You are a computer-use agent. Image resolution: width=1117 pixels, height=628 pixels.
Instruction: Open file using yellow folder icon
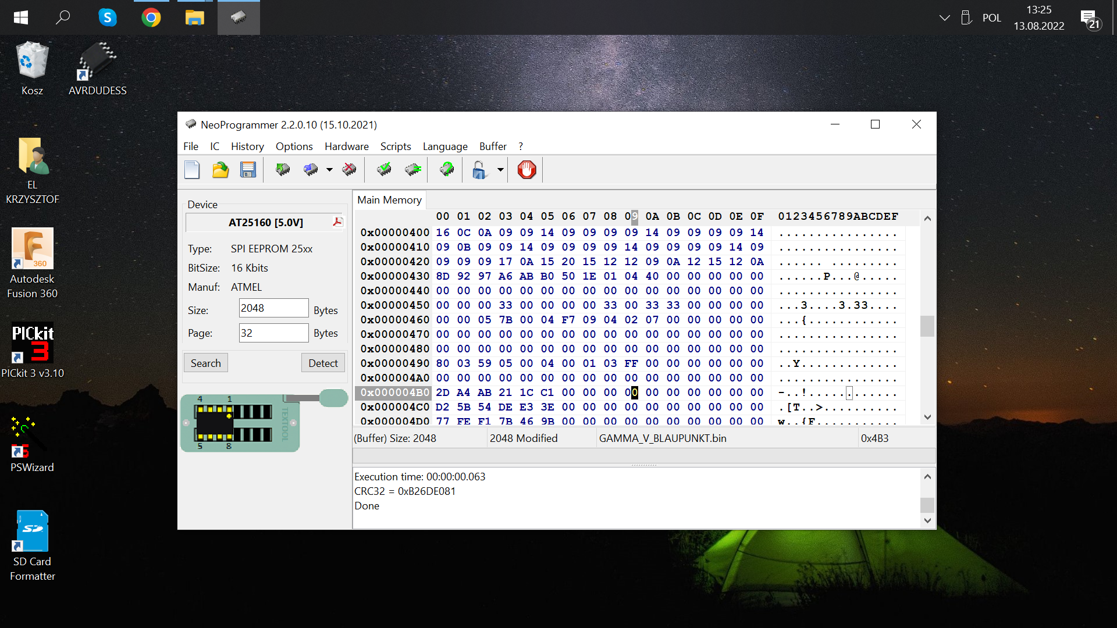tap(220, 170)
